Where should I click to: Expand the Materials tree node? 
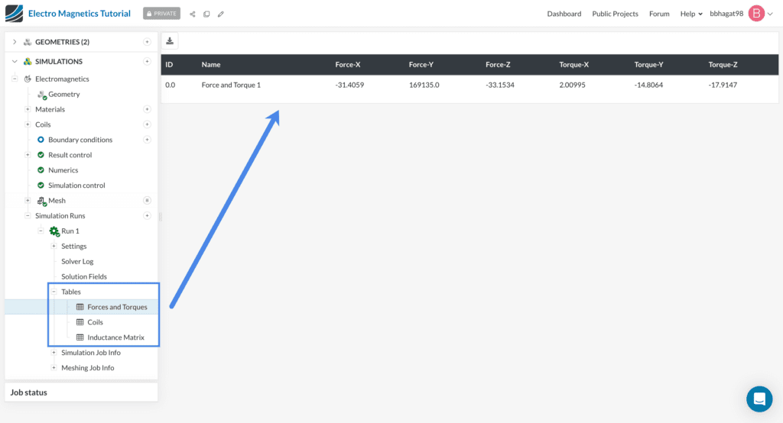point(28,109)
